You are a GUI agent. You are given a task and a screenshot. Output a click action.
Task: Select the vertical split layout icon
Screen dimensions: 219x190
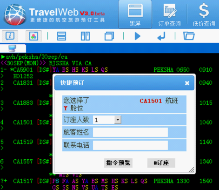(x=85, y=36)
